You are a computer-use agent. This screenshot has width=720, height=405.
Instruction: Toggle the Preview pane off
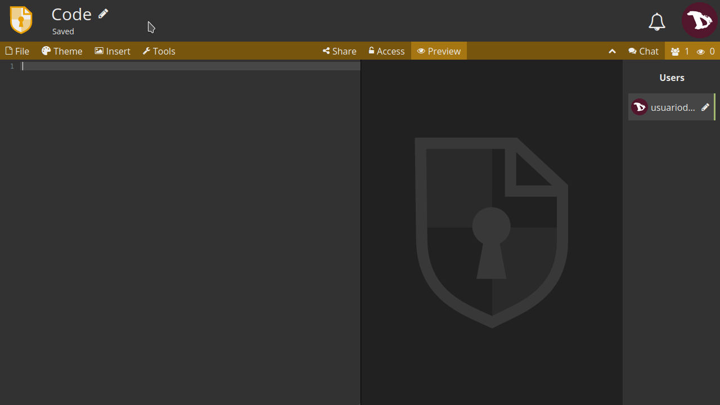pos(439,51)
